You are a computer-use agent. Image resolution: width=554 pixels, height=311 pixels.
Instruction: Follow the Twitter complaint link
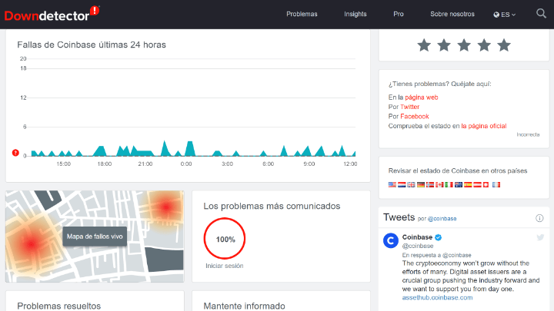pos(410,107)
